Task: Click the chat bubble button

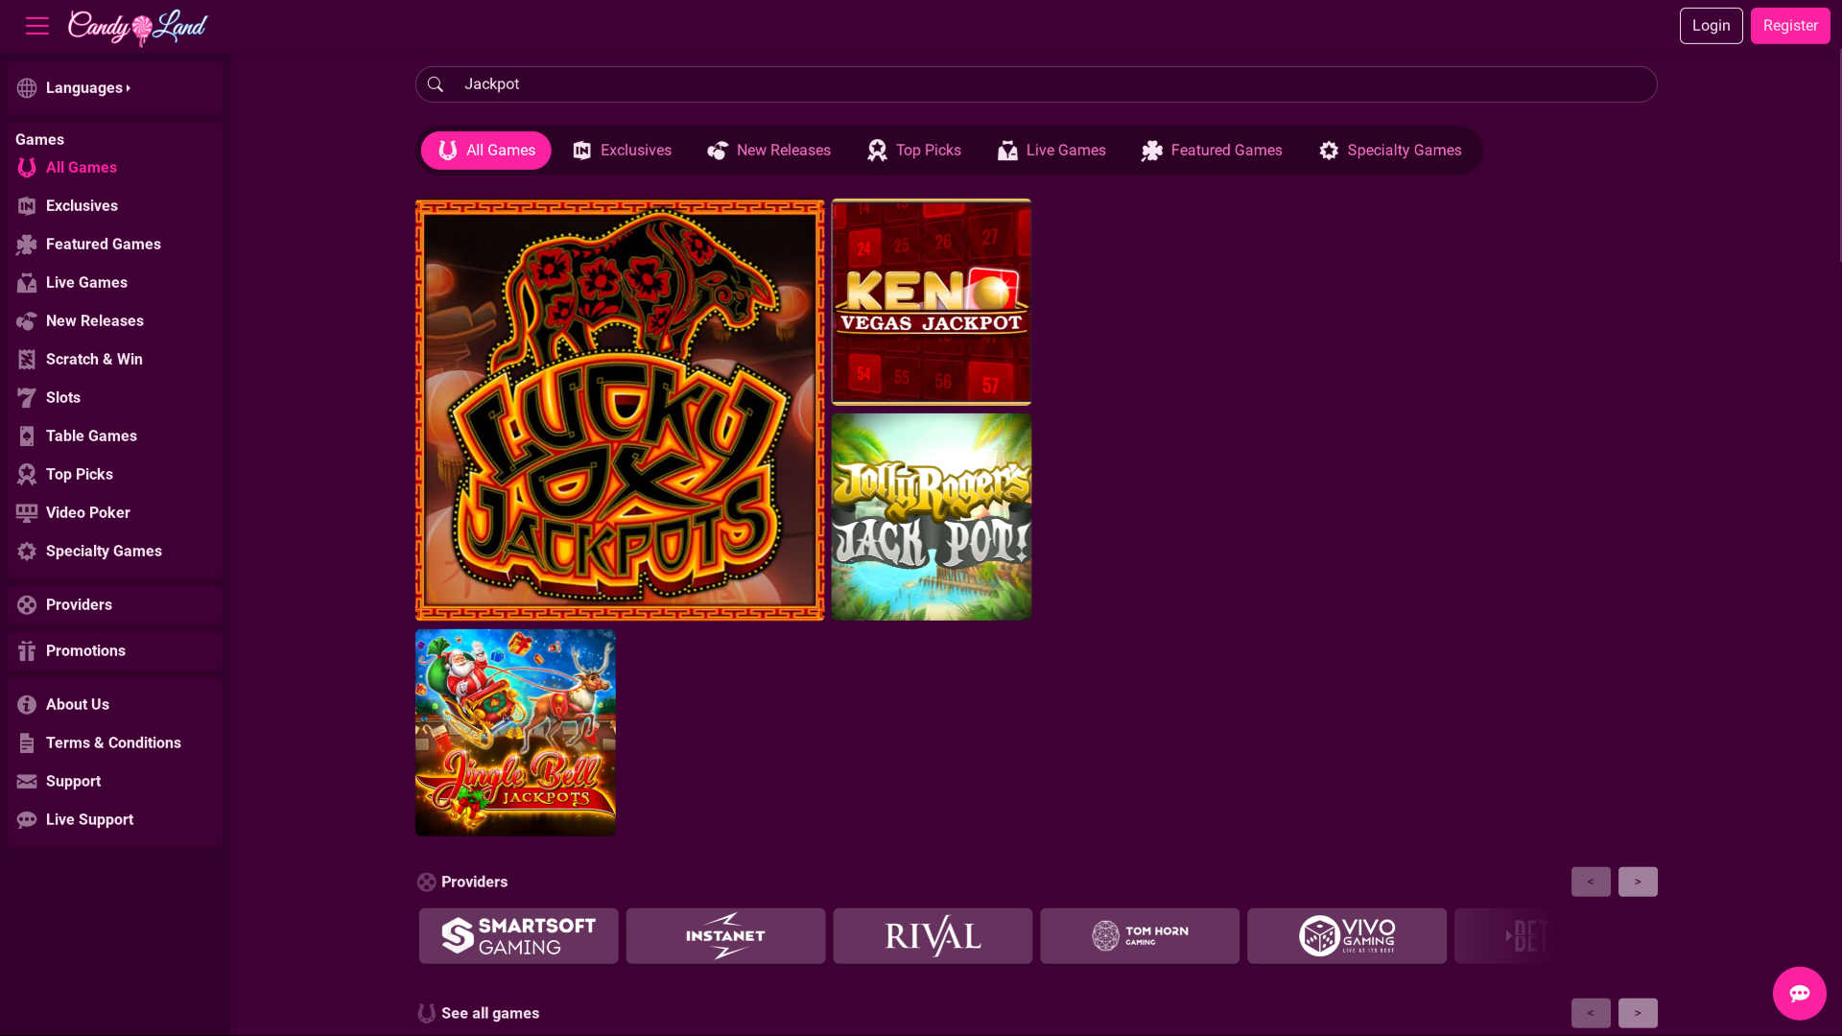Action: coord(1799,993)
